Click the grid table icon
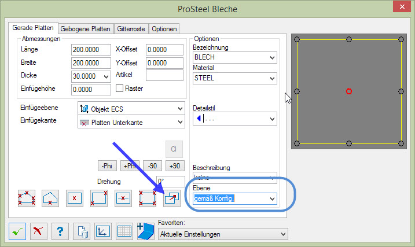This screenshot has width=415, height=247. pos(124,231)
